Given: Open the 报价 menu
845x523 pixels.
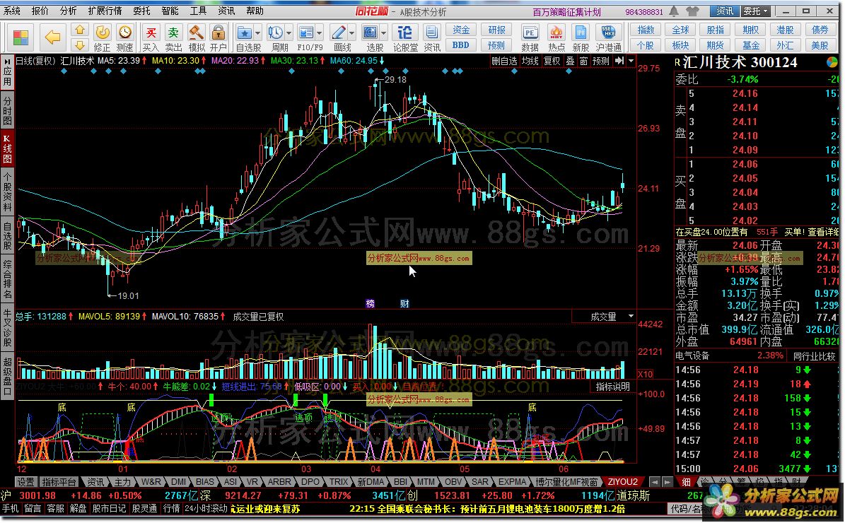Looking at the screenshot, I should (40, 11).
